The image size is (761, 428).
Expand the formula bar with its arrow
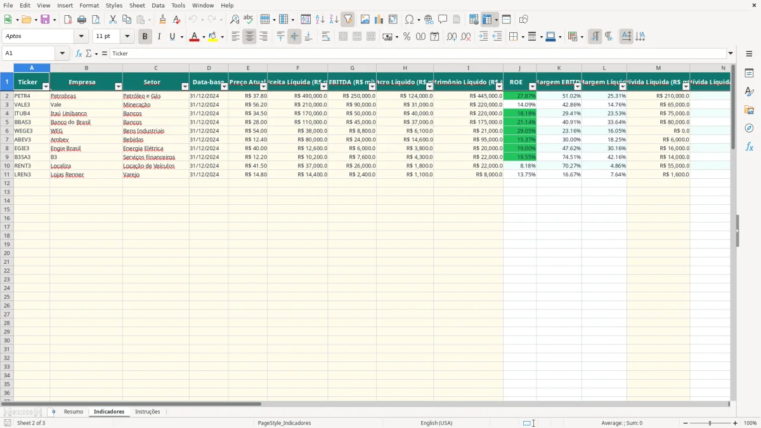tap(731, 53)
